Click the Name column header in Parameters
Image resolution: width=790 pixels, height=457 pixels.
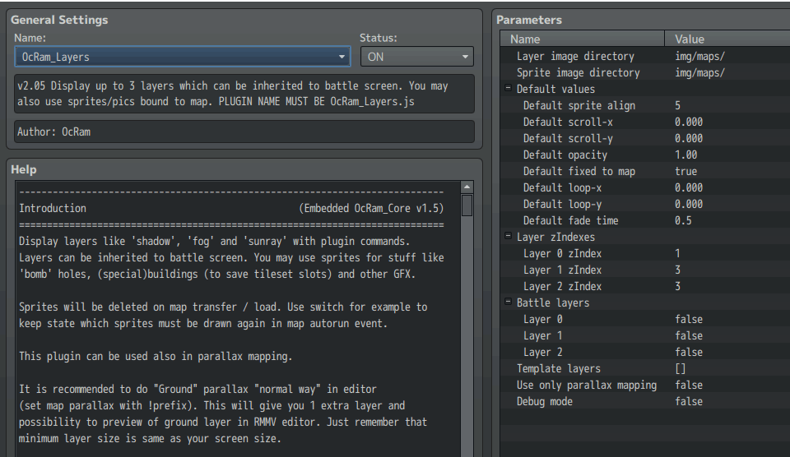pos(582,39)
